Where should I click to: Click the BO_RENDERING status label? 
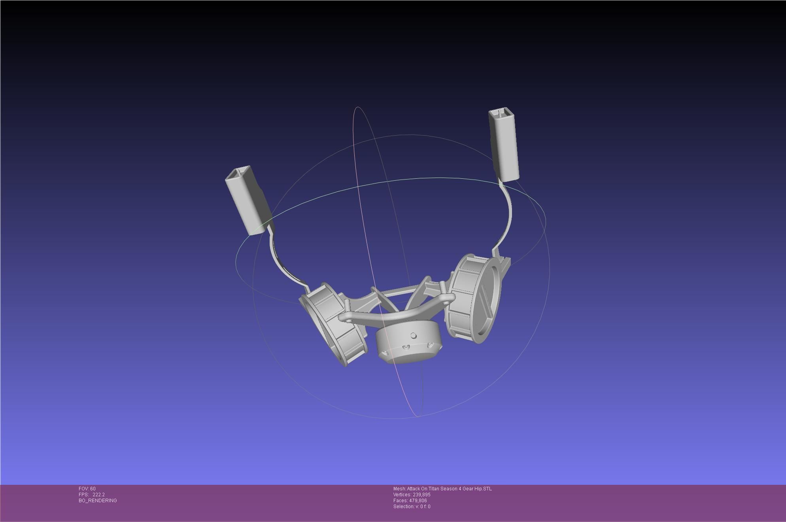(x=98, y=501)
